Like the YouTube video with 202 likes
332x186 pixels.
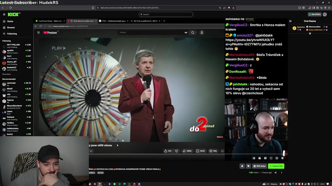click(168, 151)
